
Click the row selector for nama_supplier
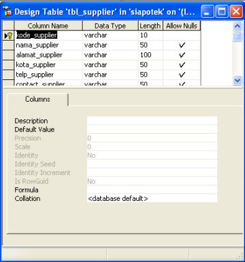(8, 45)
